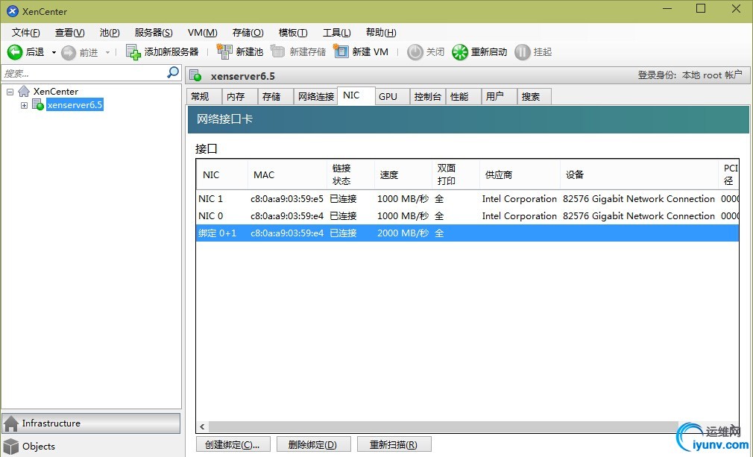
Task: Open the 池(P) menu
Action: pos(110,33)
